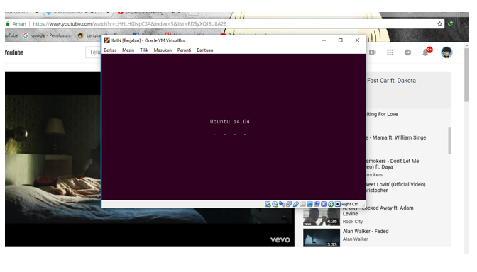Image resolution: width=477 pixels, height=272 pixels.
Task: Open the YouTube notifications bell
Action: 426,52
